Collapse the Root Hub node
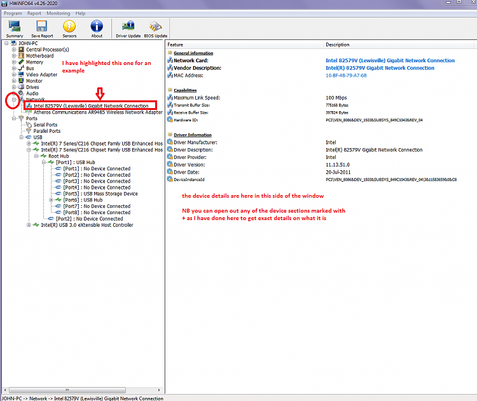Image resolution: width=477 pixels, height=401 pixels. 36,156
